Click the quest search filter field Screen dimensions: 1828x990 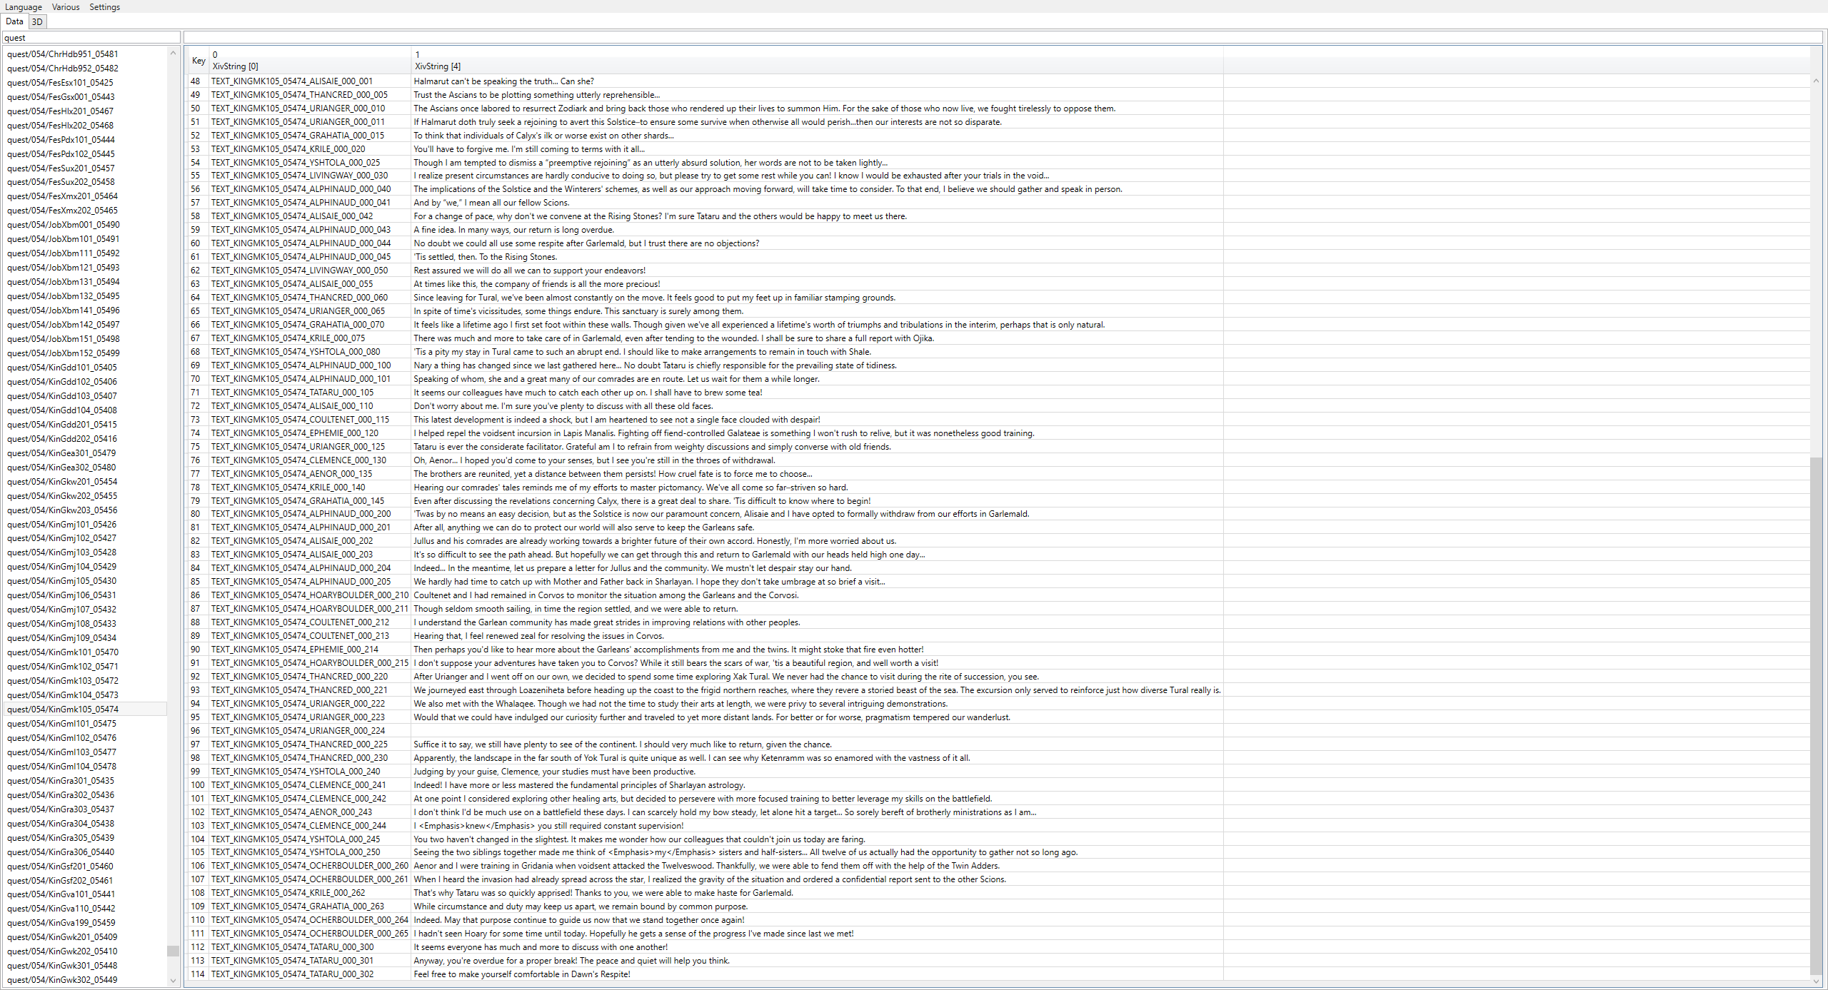click(91, 38)
